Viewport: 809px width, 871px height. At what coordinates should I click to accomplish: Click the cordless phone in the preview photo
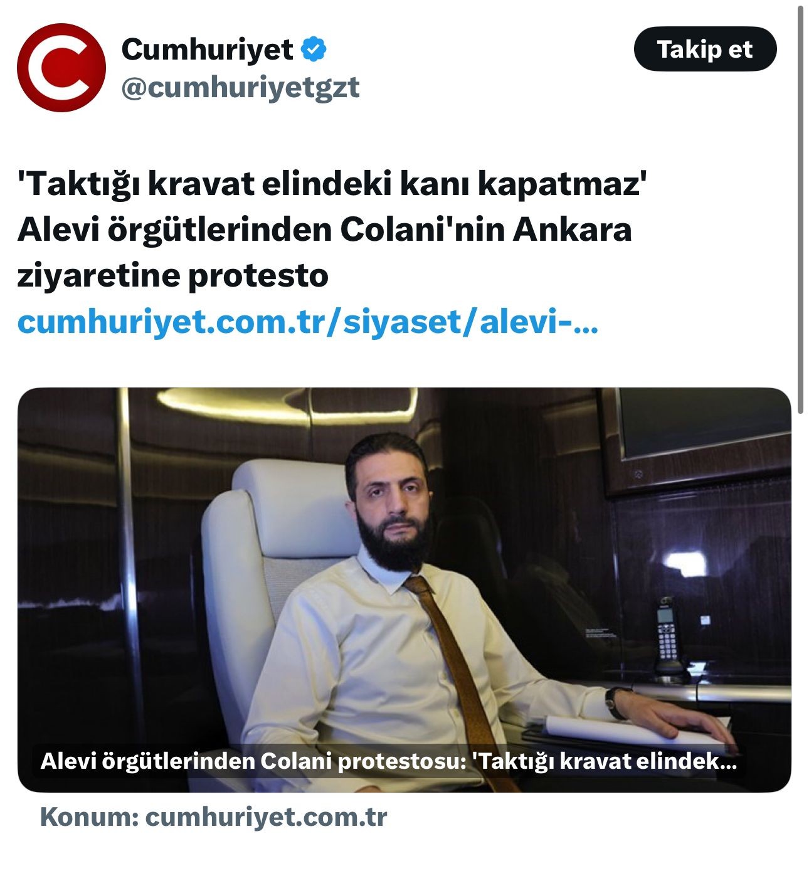click(668, 636)
